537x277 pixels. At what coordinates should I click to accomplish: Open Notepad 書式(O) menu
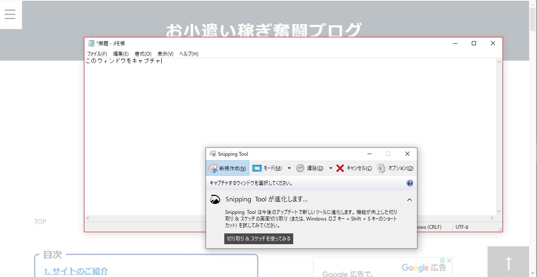[x=143, y=54]
